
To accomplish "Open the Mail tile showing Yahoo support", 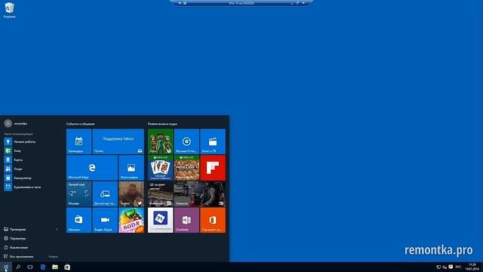I will (118, 141).
